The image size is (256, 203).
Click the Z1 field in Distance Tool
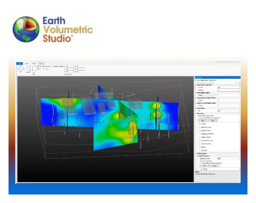point(70,71)
